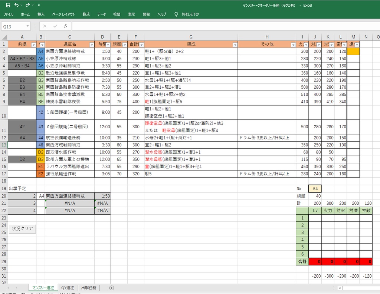The image size is (380, 294).
Task: Select the orange filled cell M2
Action: click(353, 51)
